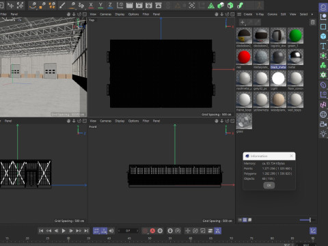This screenshot has width=328, height=246.
Task: Click the Z axis lock icon
Action: [110, 5]
